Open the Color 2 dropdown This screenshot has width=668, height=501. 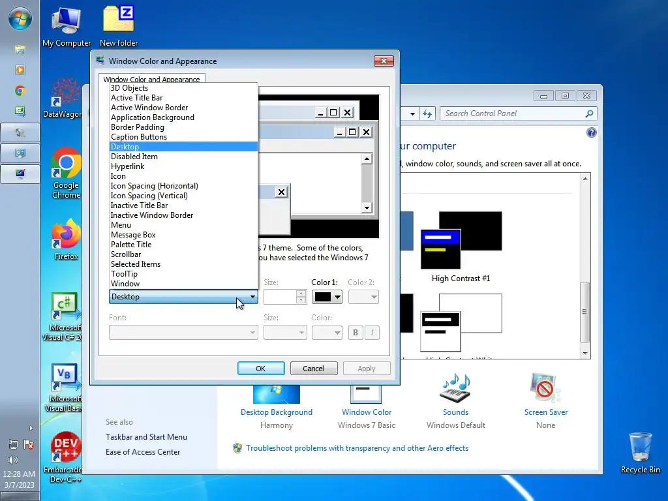click(x=363, y=297)
